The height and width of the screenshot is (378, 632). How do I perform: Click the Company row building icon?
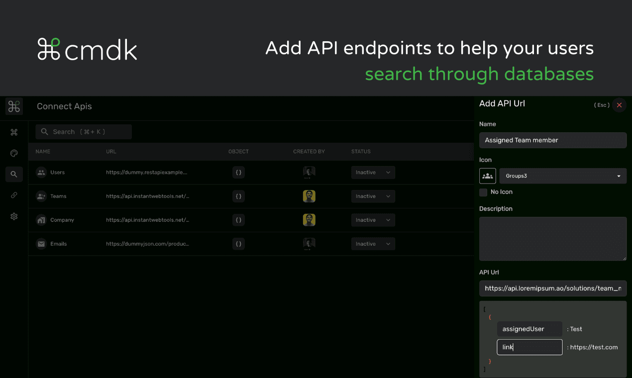(x=41, y=220)
